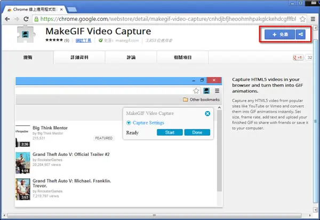
Task: Click the MakeGIF Video Capture page title
Action: coord(98,32)
